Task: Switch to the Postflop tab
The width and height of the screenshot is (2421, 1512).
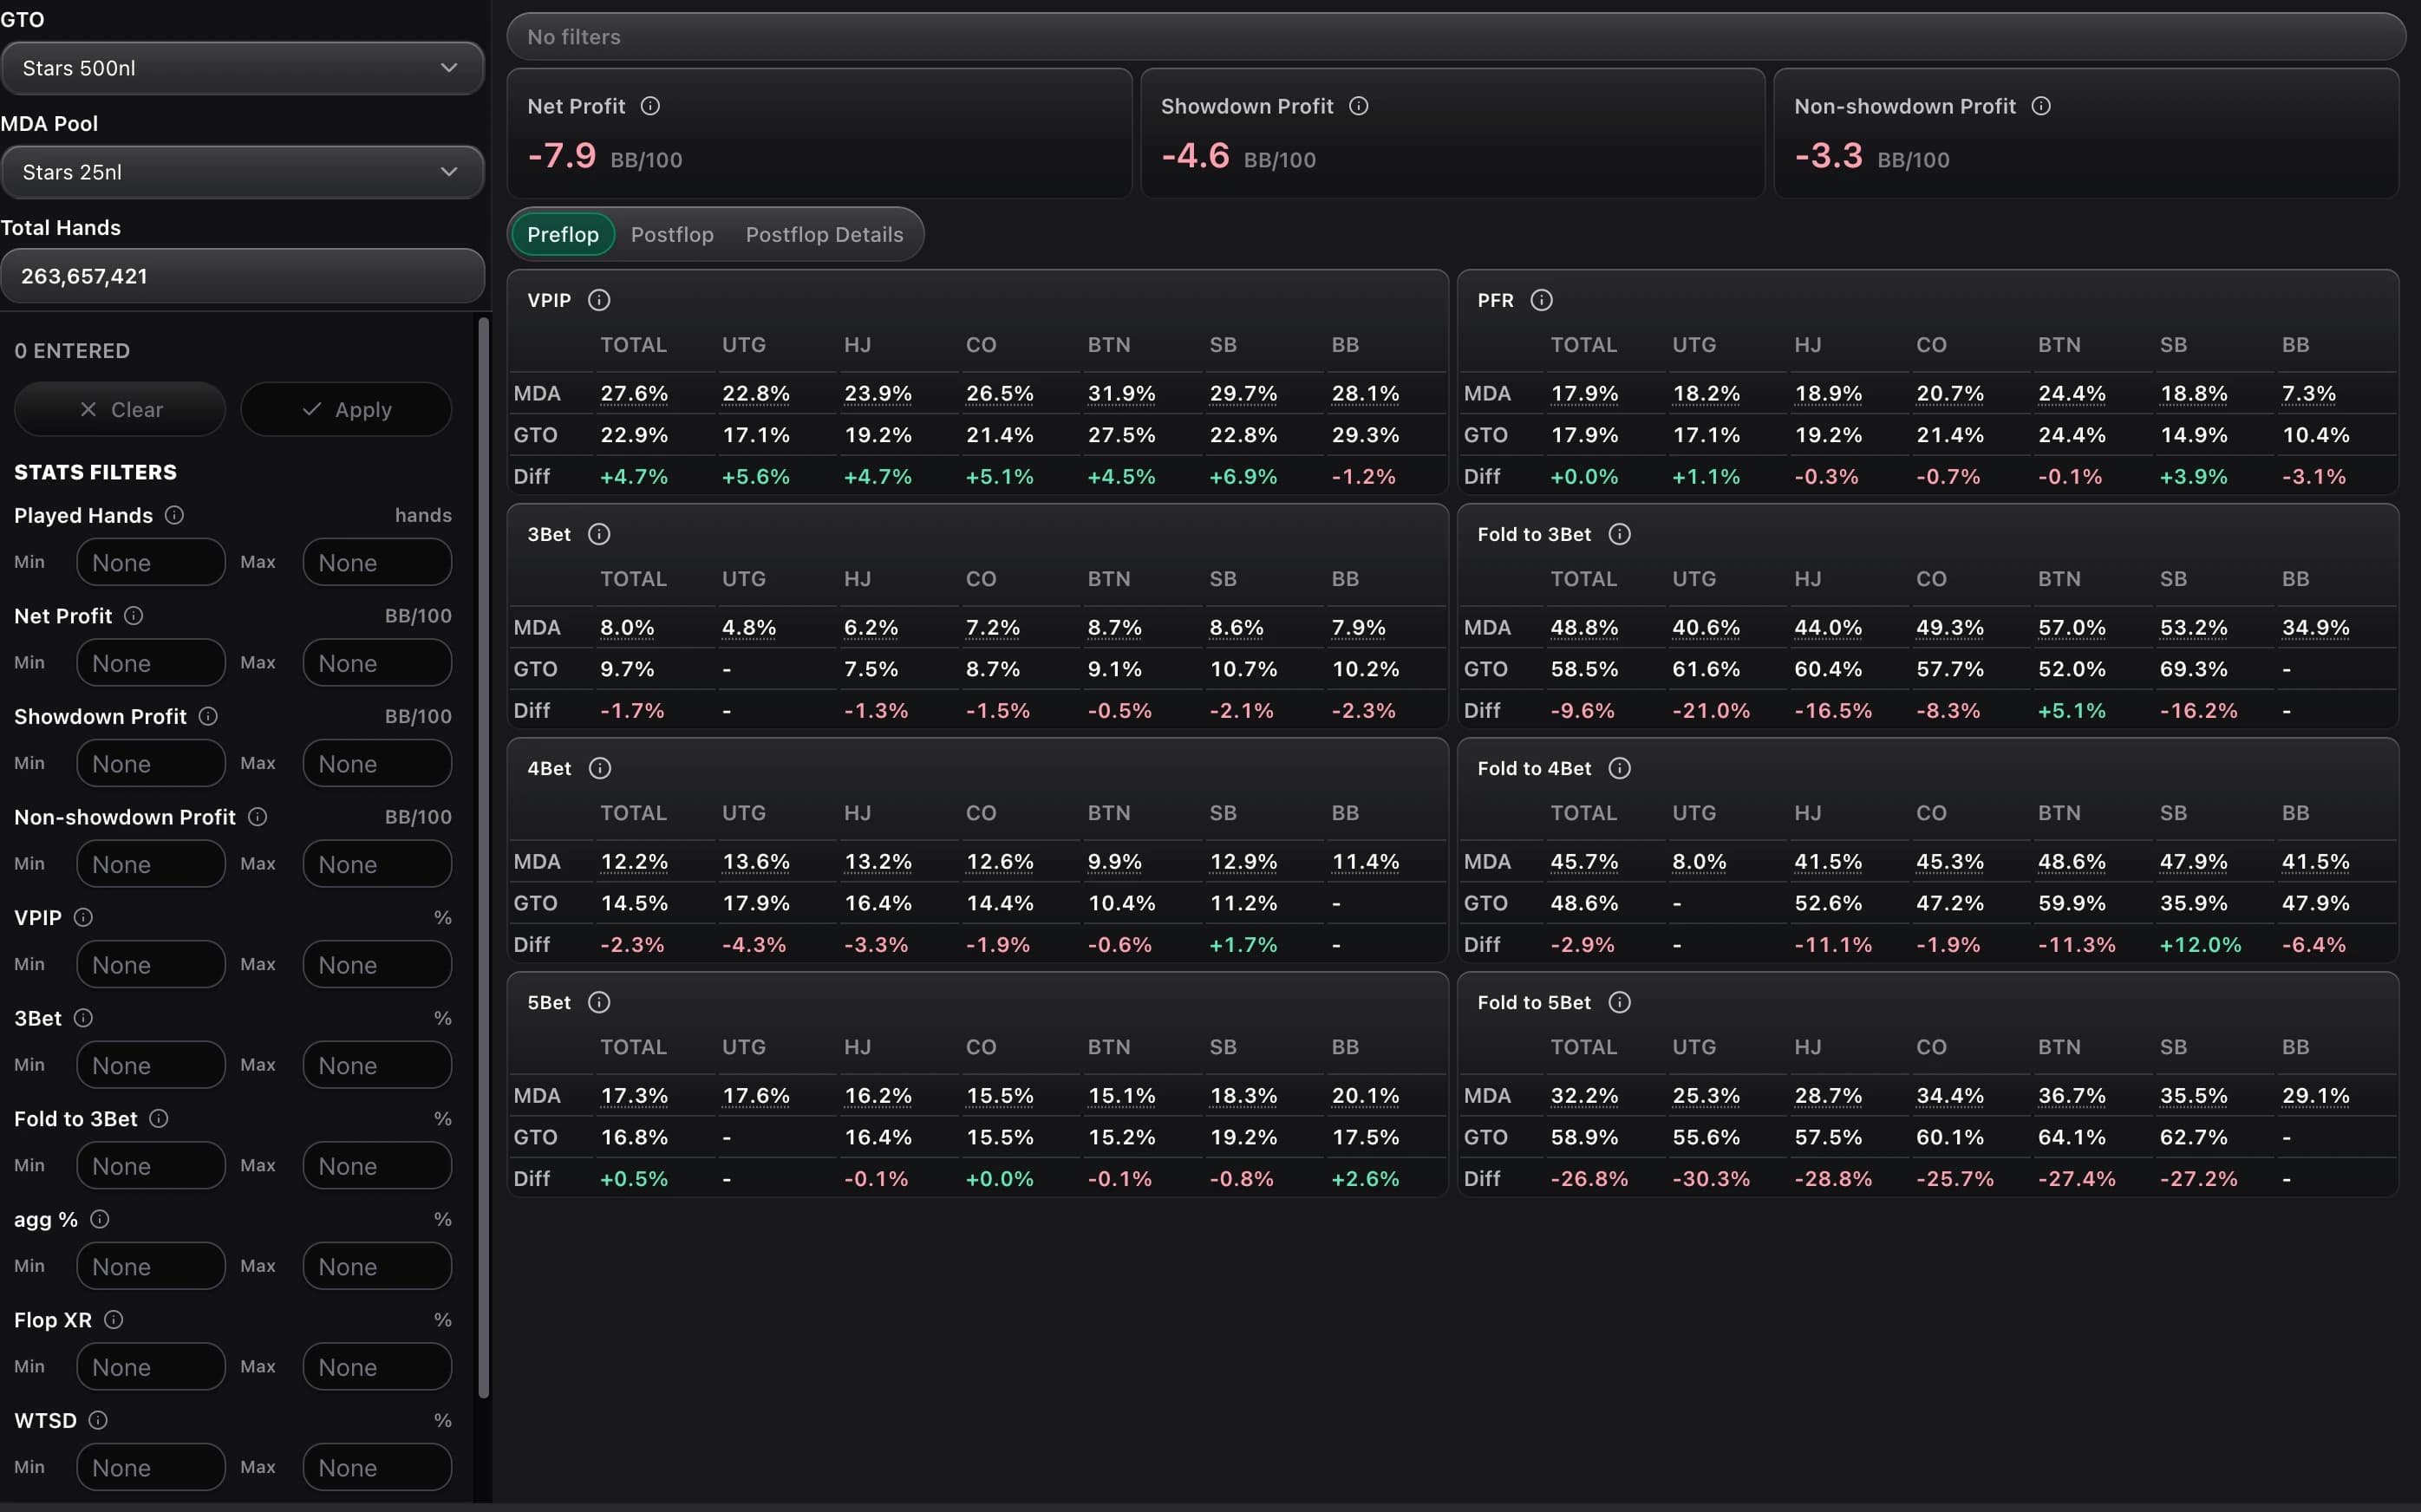Action: click(672, 234)
